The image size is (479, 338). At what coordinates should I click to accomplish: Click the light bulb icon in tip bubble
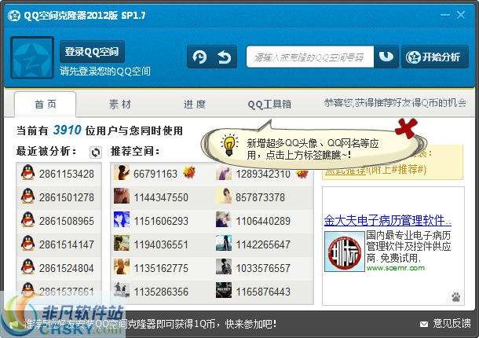(229, 145)
